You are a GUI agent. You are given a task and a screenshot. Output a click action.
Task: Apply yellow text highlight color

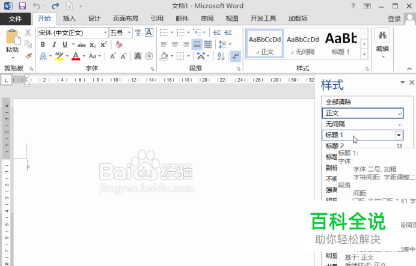59,56
